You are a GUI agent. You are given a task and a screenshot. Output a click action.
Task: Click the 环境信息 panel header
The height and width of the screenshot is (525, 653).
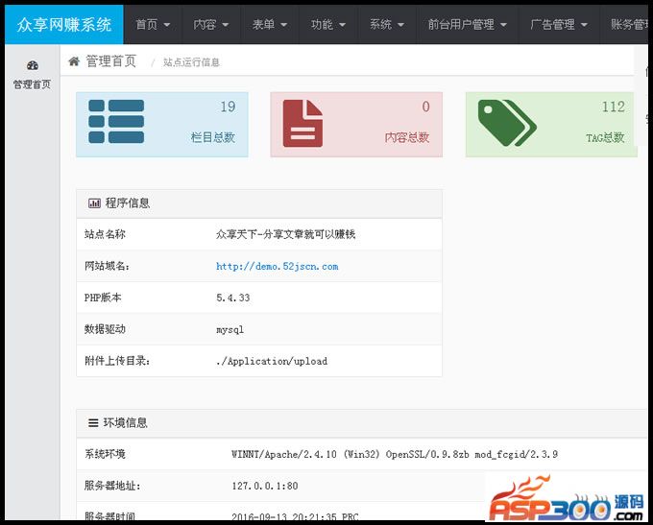click(361, 423)
